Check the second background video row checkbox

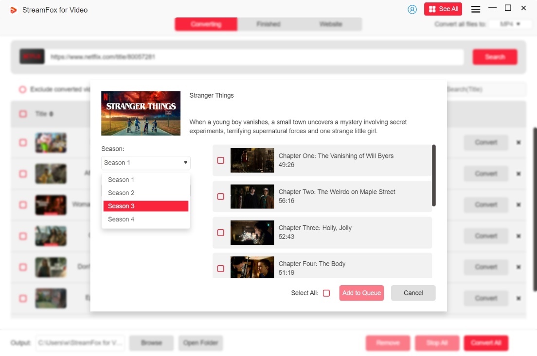pyautogui.click(x=23, y=174)
